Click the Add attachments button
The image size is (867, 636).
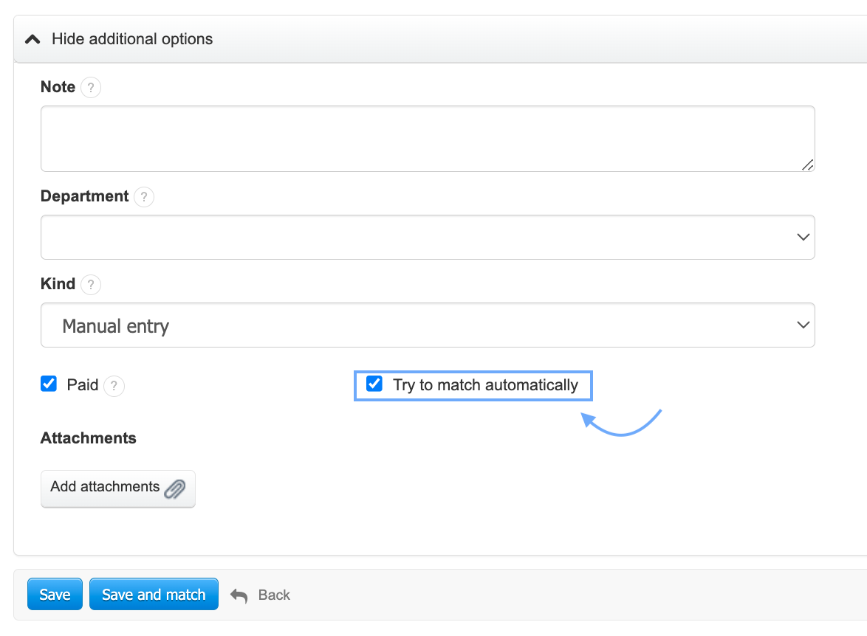117,488
